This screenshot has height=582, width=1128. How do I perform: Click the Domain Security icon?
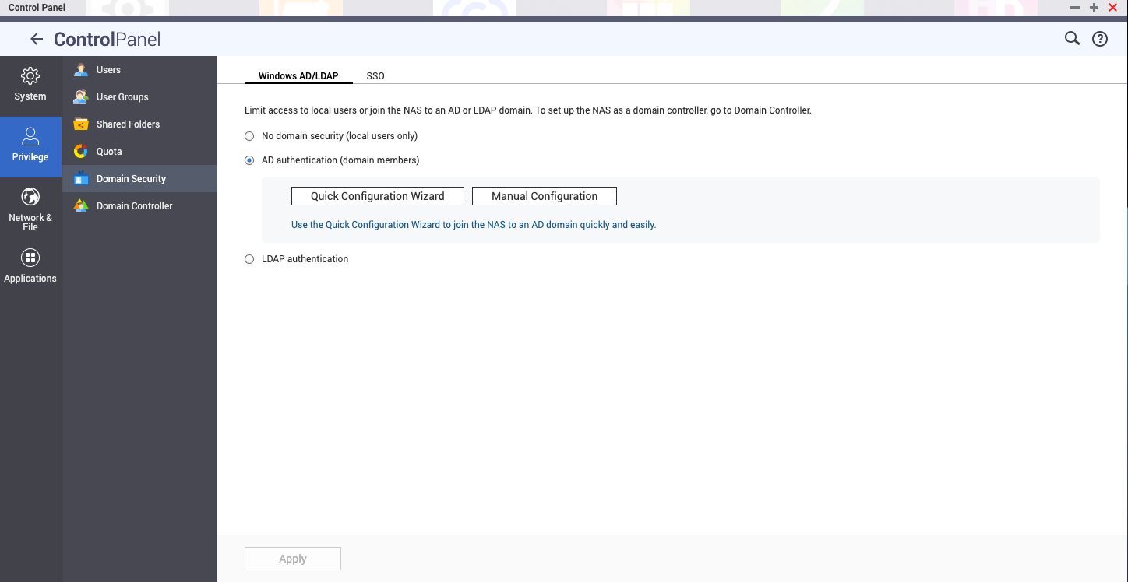tap(81, 179)
